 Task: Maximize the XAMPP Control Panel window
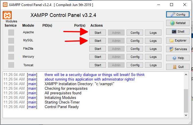[x=172, y=5]
